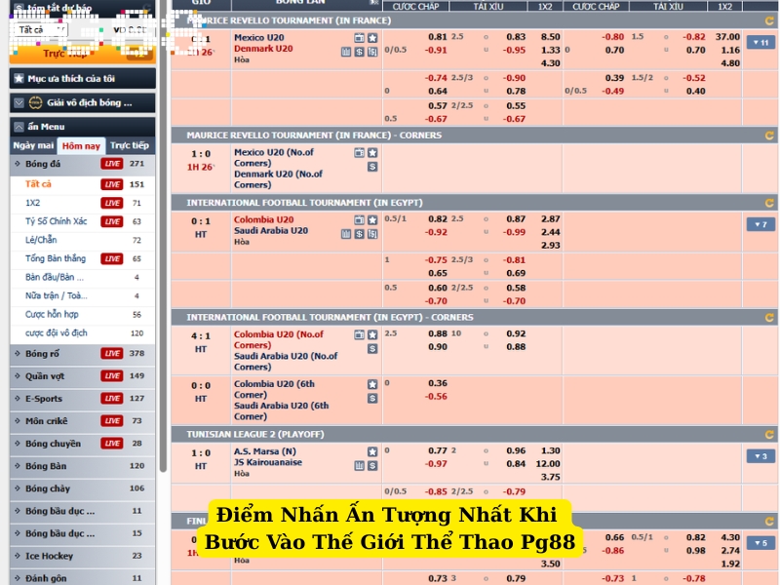Favorite the Colombia U20 vs Saudi Arabia U20 match

372,220
